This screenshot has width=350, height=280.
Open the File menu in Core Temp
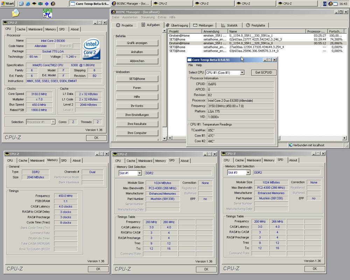pyautogui.click(x=191, y=65)
